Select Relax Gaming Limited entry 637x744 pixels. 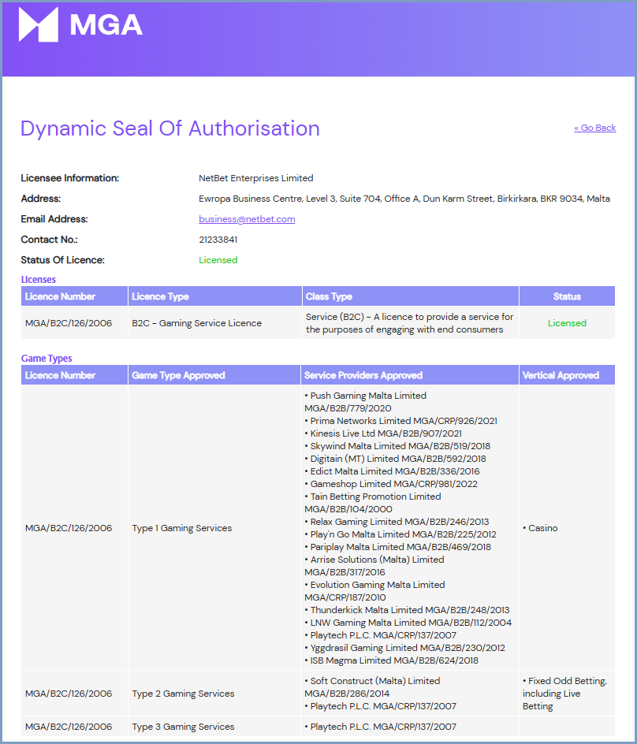397,522
